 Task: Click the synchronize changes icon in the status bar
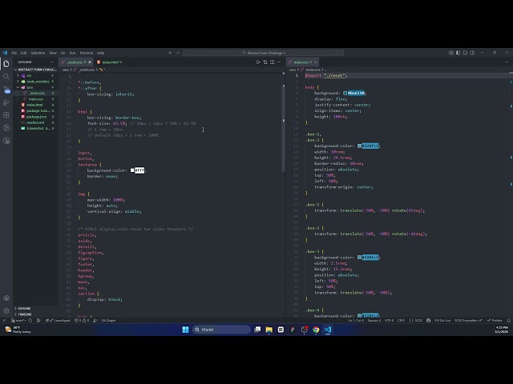pyautogui.click(x=30, y=320)
